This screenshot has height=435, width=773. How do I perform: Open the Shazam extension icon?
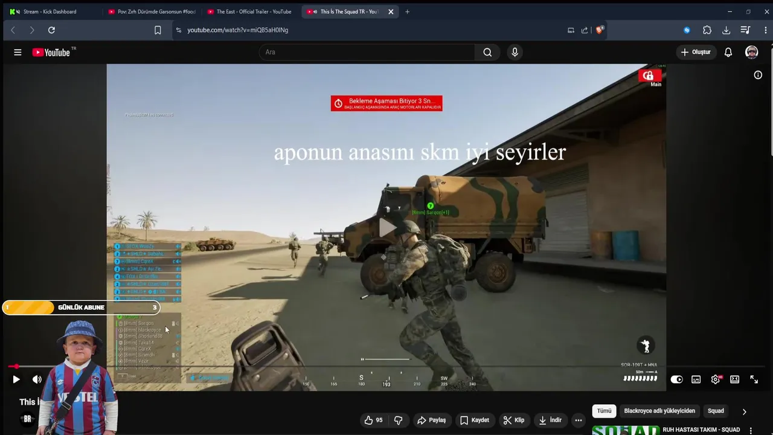coord(687,30)
